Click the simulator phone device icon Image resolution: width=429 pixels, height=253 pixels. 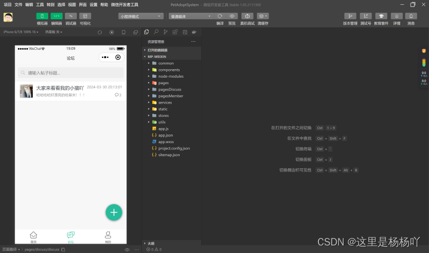[124, 32]
